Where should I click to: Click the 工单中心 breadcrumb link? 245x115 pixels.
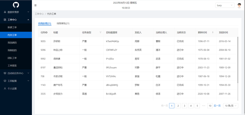(39, 14)
